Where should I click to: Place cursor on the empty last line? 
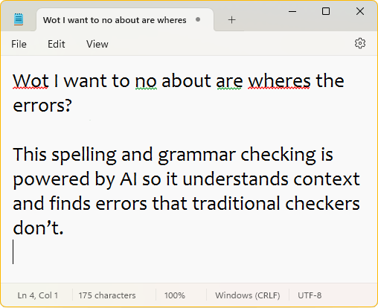pyautogui.click(x=188, y=251)
